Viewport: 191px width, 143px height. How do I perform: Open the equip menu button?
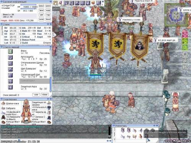tap(48, 10)
